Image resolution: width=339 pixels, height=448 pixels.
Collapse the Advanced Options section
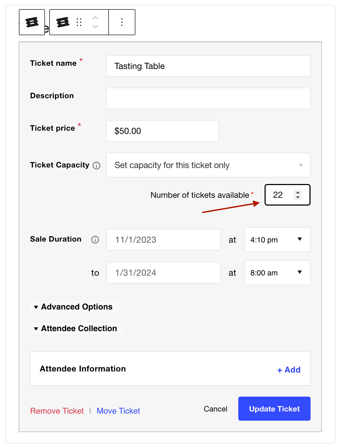(x=74, y=307)
